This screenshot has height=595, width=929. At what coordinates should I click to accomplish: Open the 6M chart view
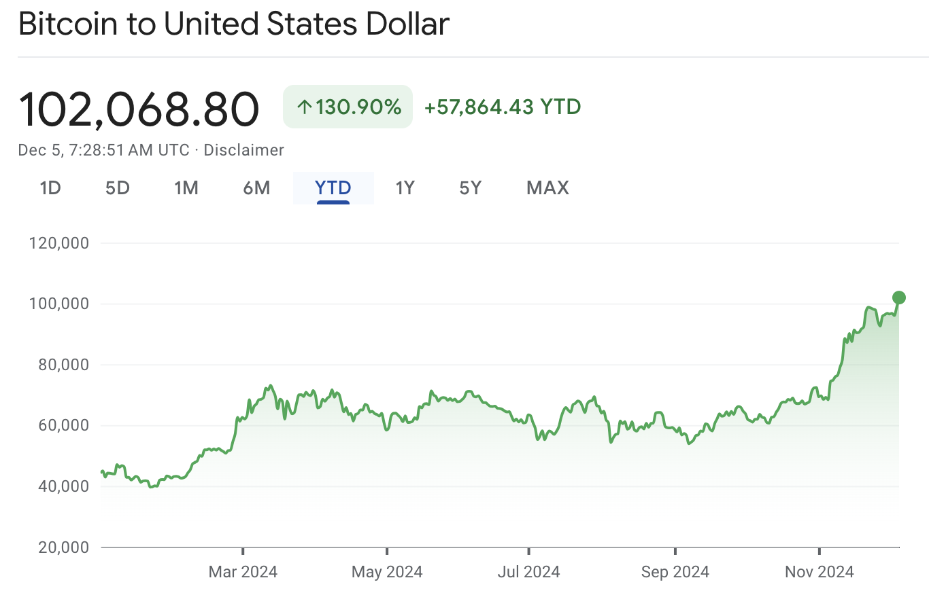(256, 188)
